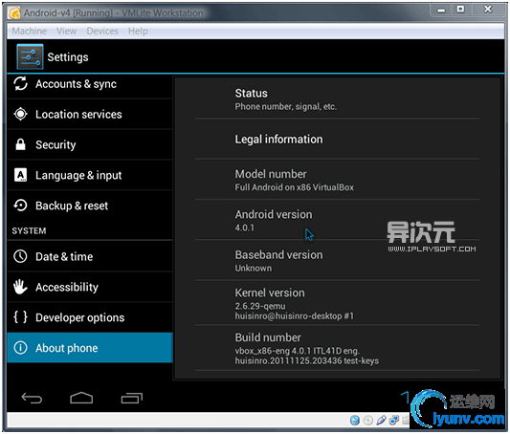Screen dimensions: 510x434
Task: Tap the Model number row
Action: 337,180
